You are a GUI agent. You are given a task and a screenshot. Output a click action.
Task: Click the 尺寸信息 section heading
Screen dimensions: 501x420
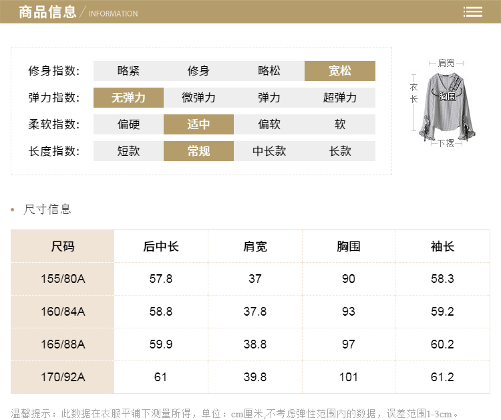click(47, 209)
